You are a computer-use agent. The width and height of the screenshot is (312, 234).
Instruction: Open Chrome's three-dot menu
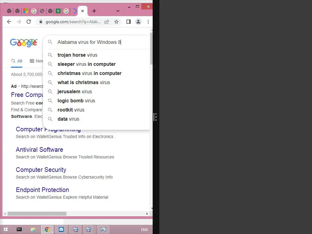[148, 22]
